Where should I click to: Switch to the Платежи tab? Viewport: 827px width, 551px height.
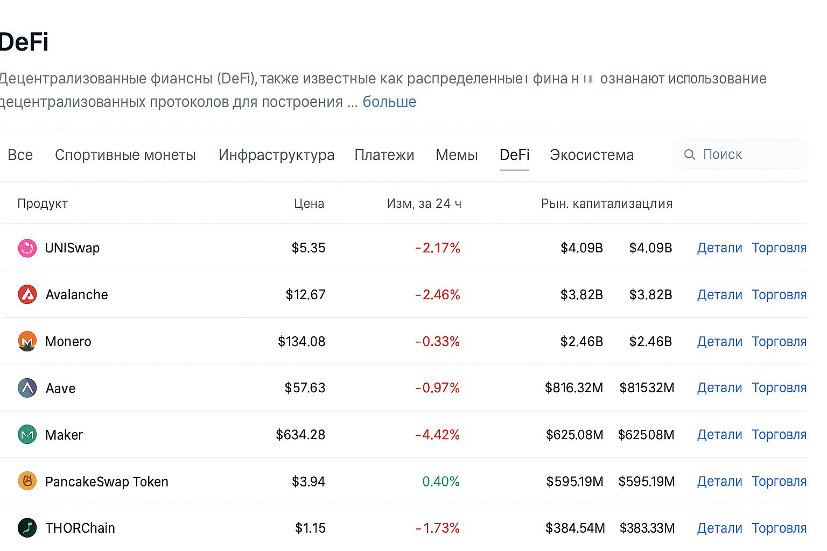click(x=384, y=155)
